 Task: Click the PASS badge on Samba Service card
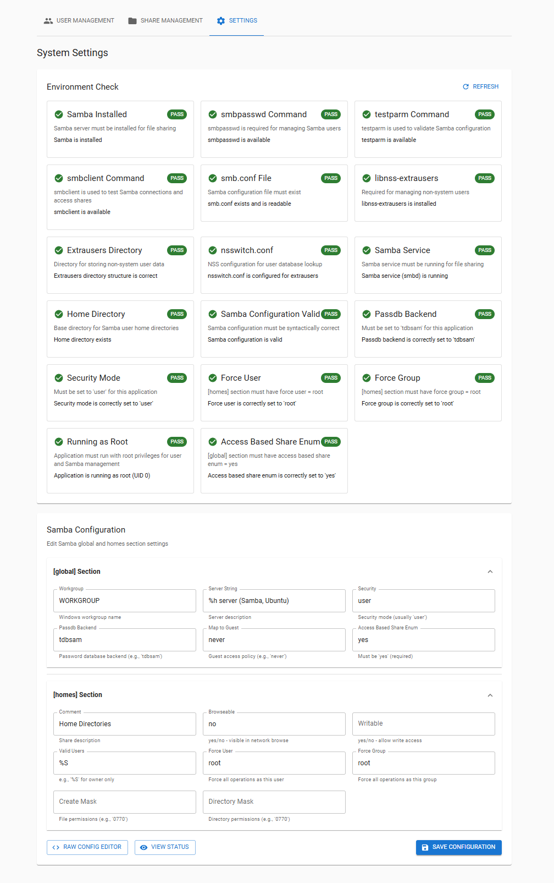[484, 250]
